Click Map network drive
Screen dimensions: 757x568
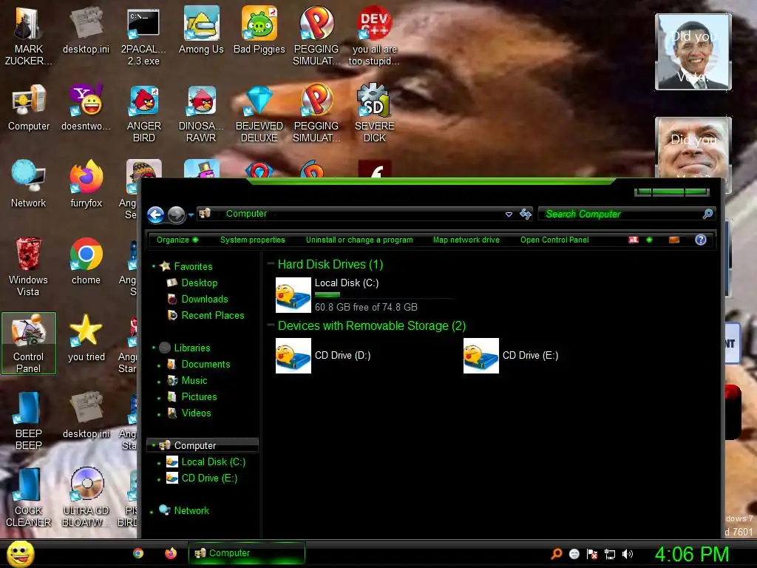(x=466, y=240)
